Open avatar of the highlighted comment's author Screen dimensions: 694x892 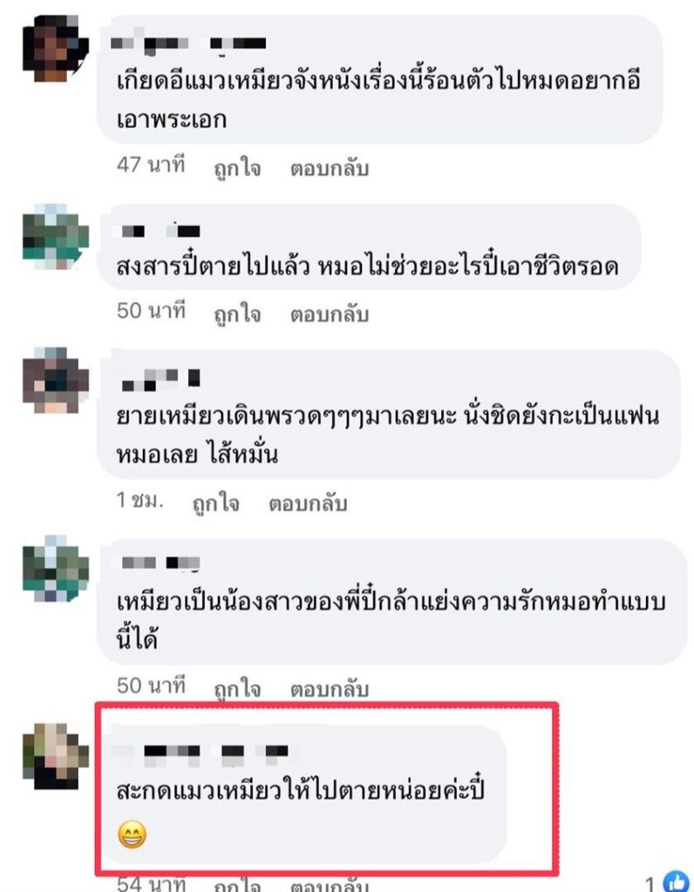point(55,756)
